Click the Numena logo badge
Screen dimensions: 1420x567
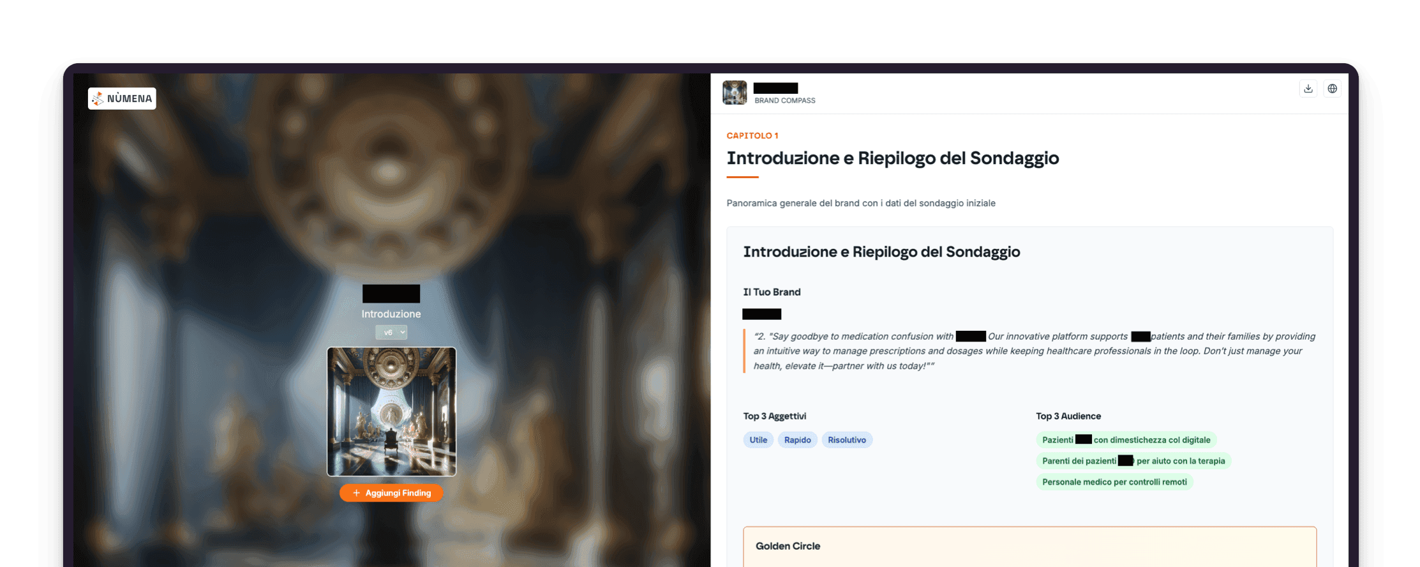click(122, 98)
